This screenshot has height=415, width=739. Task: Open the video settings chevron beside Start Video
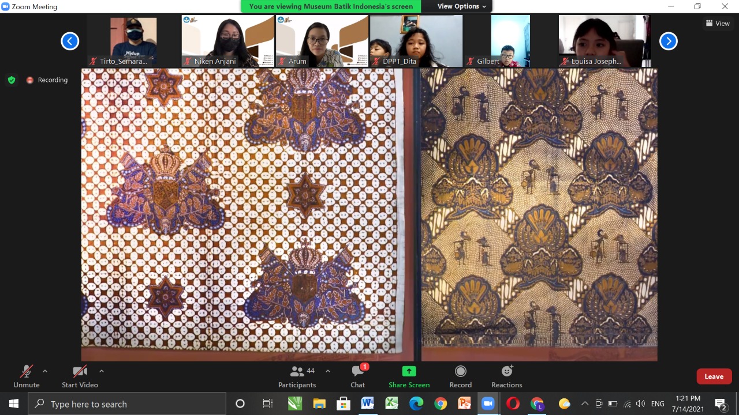coord(101,371)
